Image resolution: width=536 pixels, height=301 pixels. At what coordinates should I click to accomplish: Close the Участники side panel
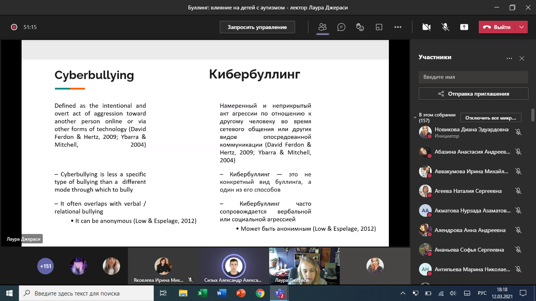[522, 58]
